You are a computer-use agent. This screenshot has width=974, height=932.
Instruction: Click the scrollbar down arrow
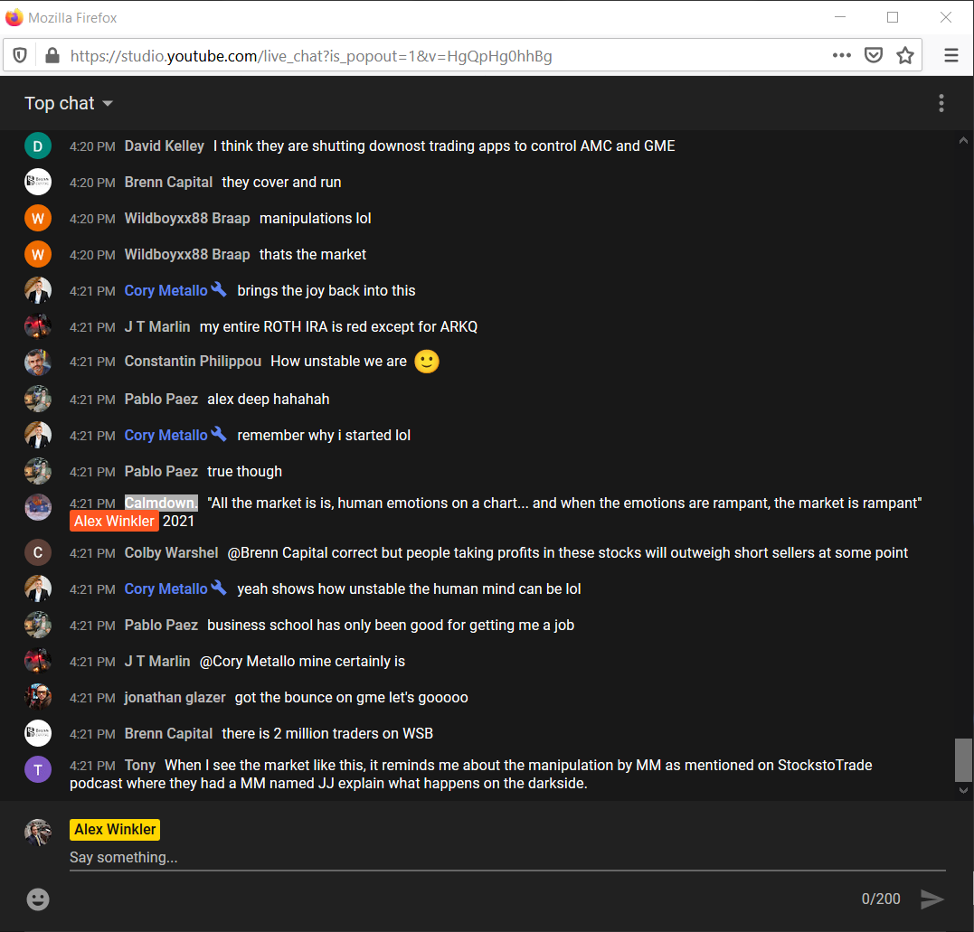coord(963,790)
